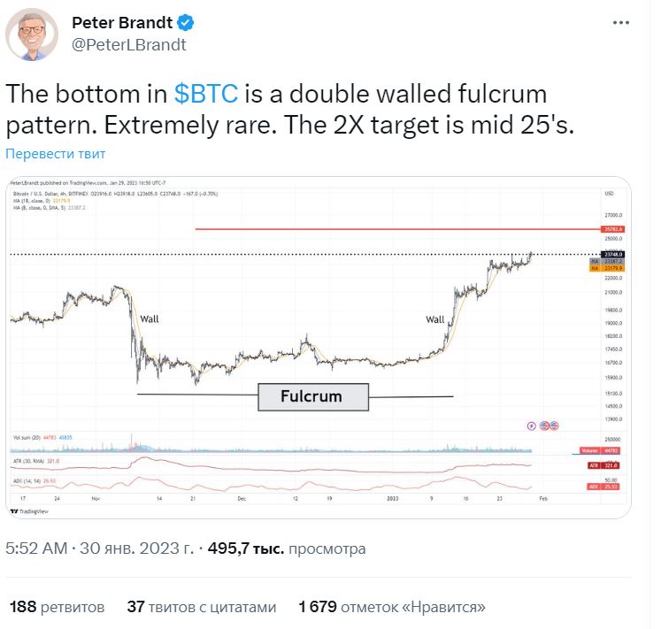Screen dimensions: 661x629
Task: Click the purple lightning event marker
Action: [532, 426]
